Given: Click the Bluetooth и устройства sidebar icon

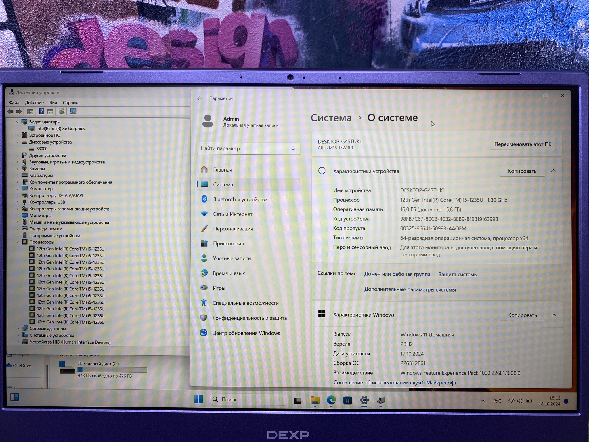Looking at the screenshot, I should coord(204,199).
